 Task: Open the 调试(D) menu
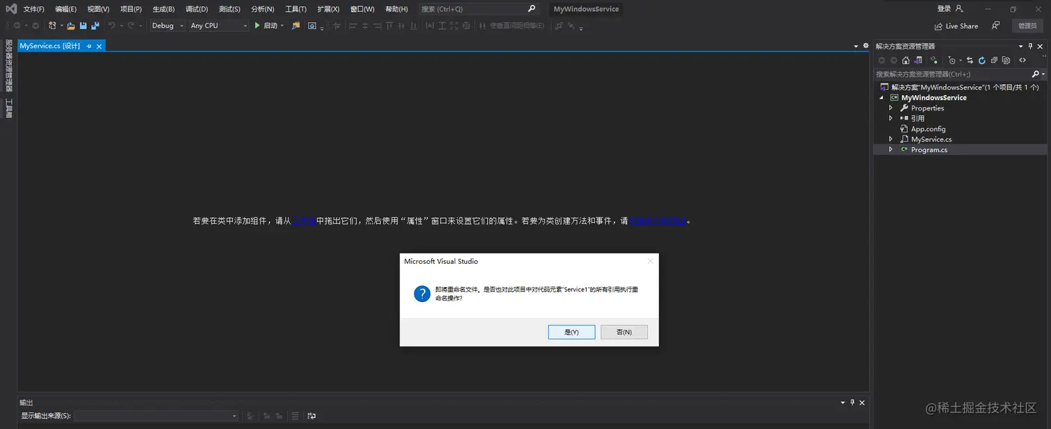(x=197, y=9)
